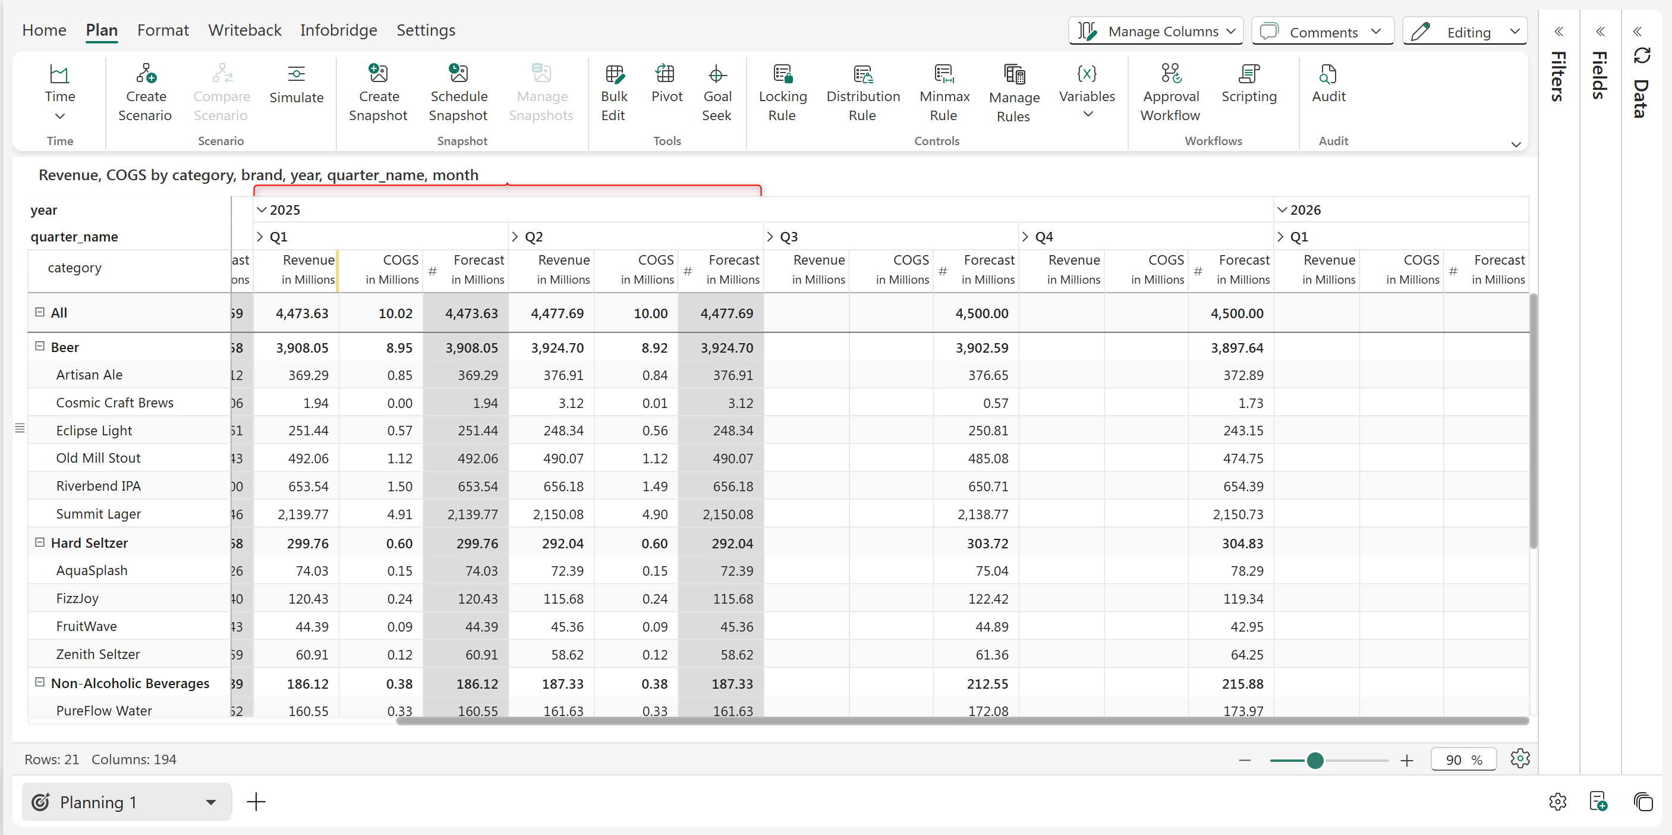Expand the Q2 quarter column

tap(515, 237)
